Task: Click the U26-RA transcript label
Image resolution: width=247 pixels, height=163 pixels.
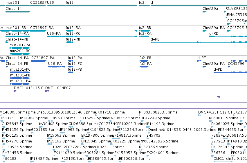Action: point(54,34)
